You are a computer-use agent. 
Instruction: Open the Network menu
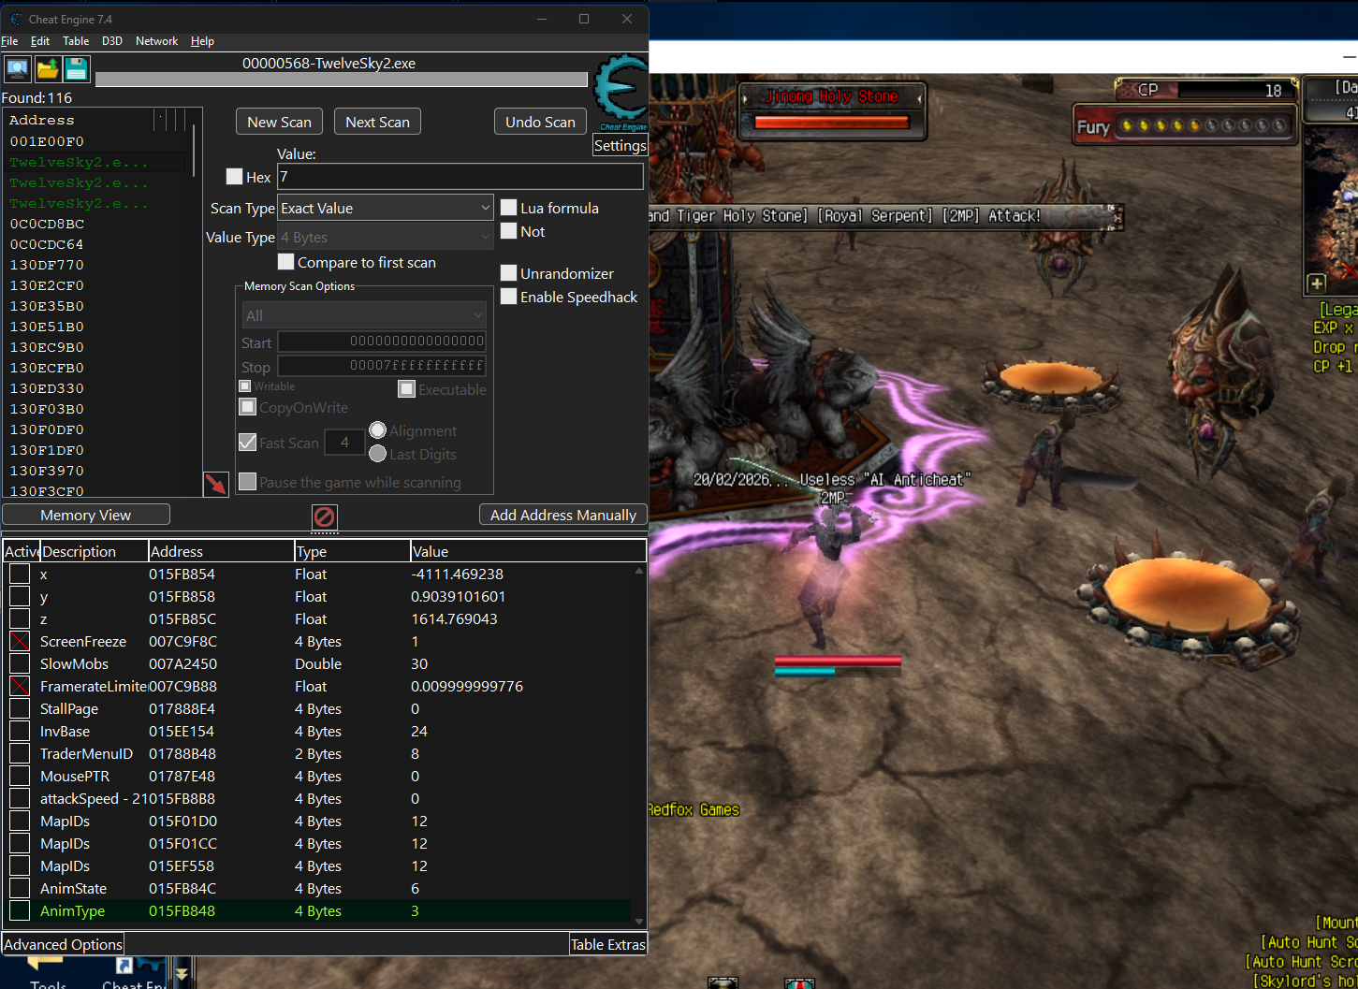point(156,41)
